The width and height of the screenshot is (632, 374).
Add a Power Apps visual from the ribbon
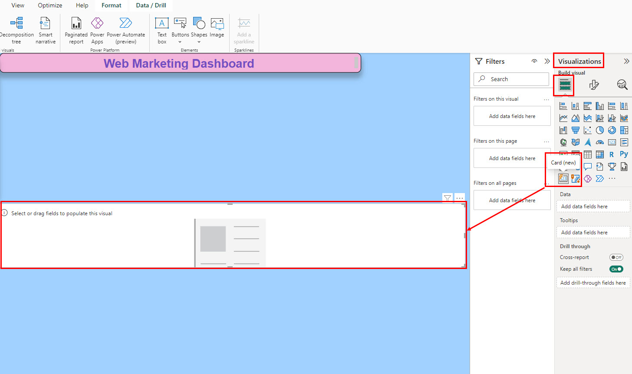[97, 30]
